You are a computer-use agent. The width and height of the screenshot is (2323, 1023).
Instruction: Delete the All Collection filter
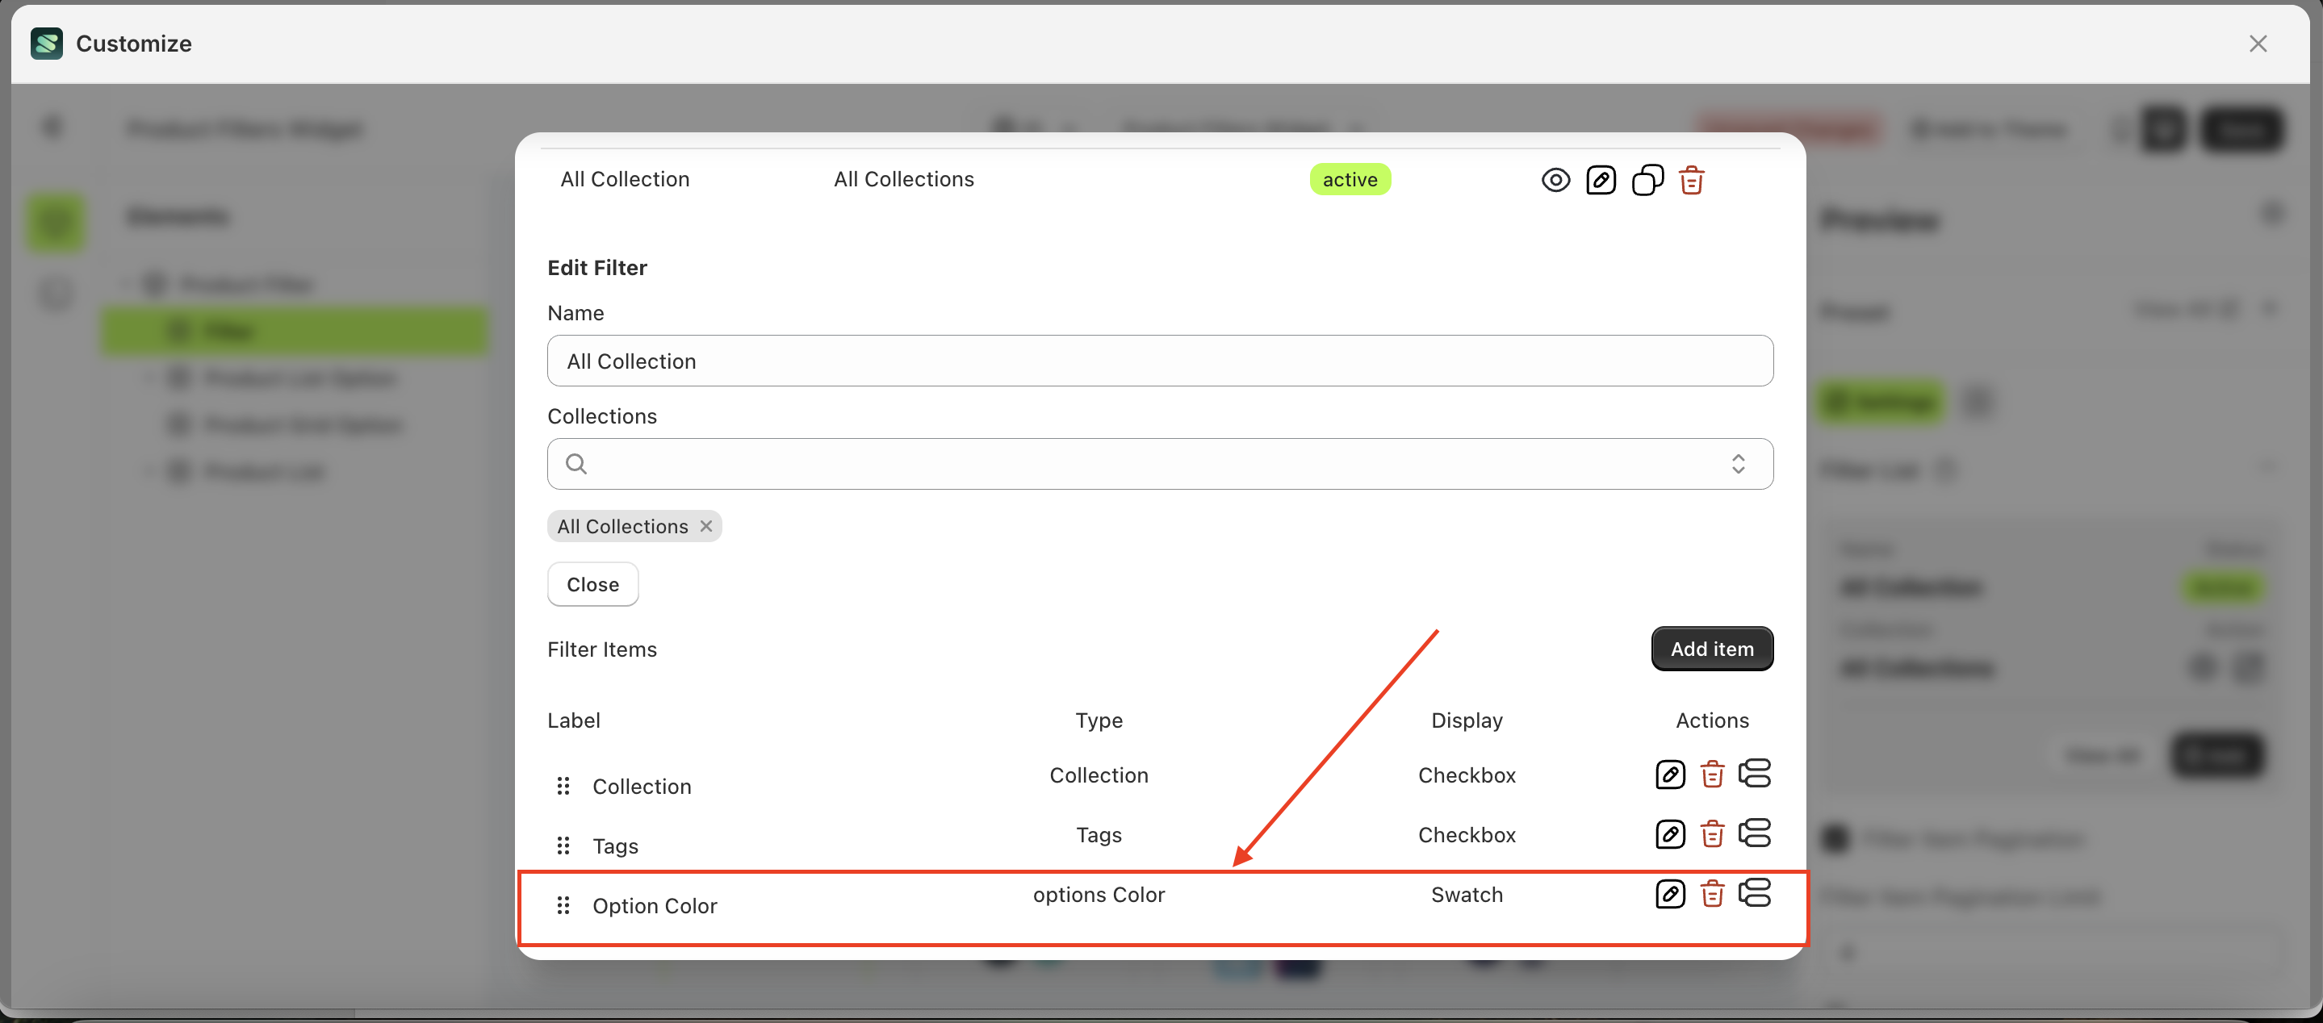click(x=1692, y=180)
